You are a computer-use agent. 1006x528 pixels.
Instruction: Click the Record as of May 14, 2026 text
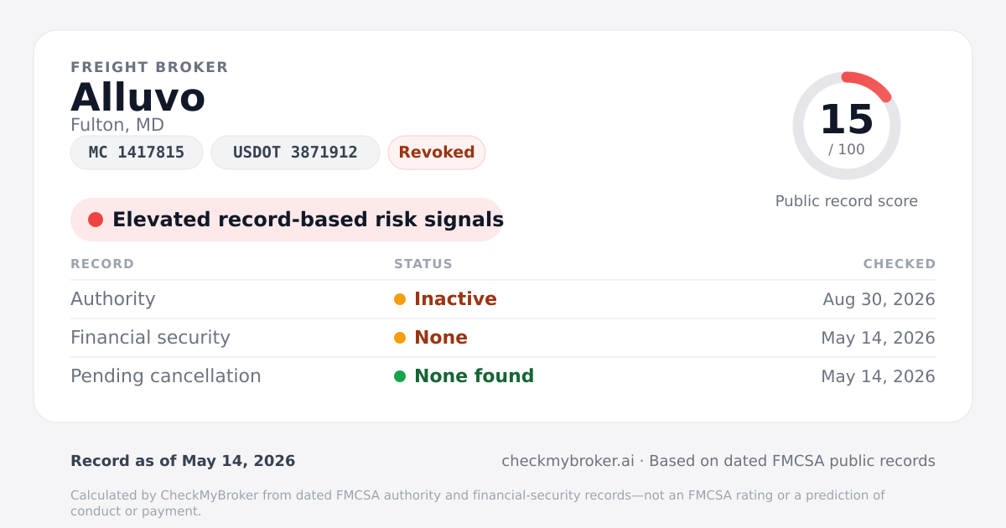(183, 461)
